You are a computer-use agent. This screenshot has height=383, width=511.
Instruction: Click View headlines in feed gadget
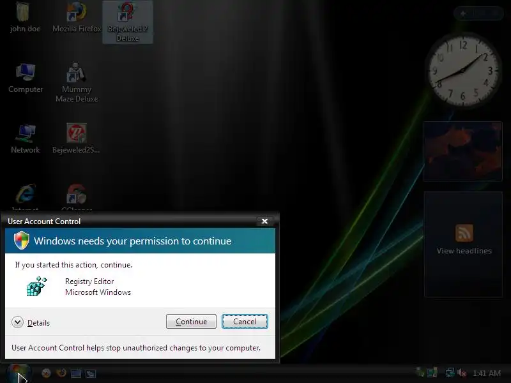(464, 251)
